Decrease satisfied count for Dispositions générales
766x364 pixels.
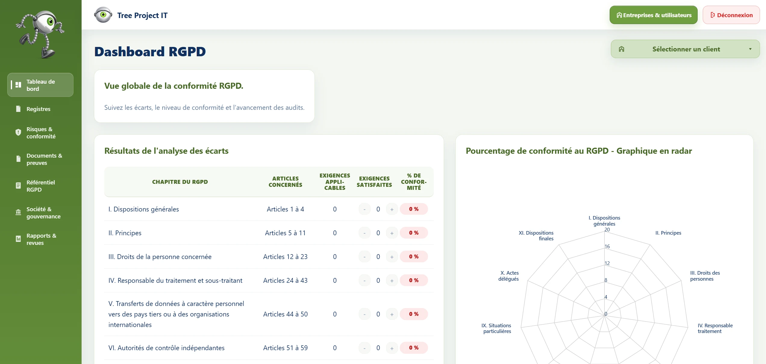(x=364, y=209)
